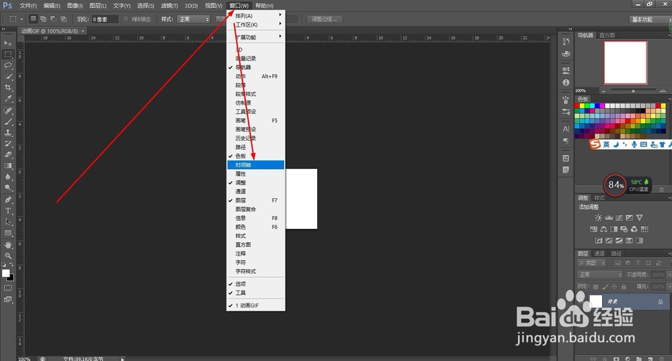The image size is (672, 361).
Task: Click the navigator zoom slider handle
Action: pos(633,91)
